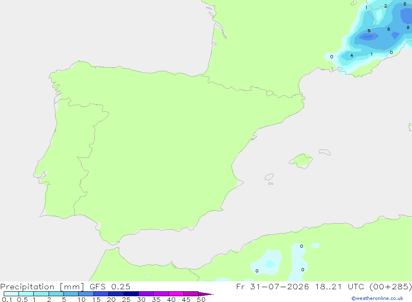Click legend scale label "0.1"

pos(7,300)
